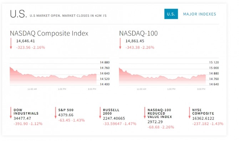Click the NASDAQ-100 intraday chart
Viewport: 239px width, 141px height.
(x=169, y=74)
